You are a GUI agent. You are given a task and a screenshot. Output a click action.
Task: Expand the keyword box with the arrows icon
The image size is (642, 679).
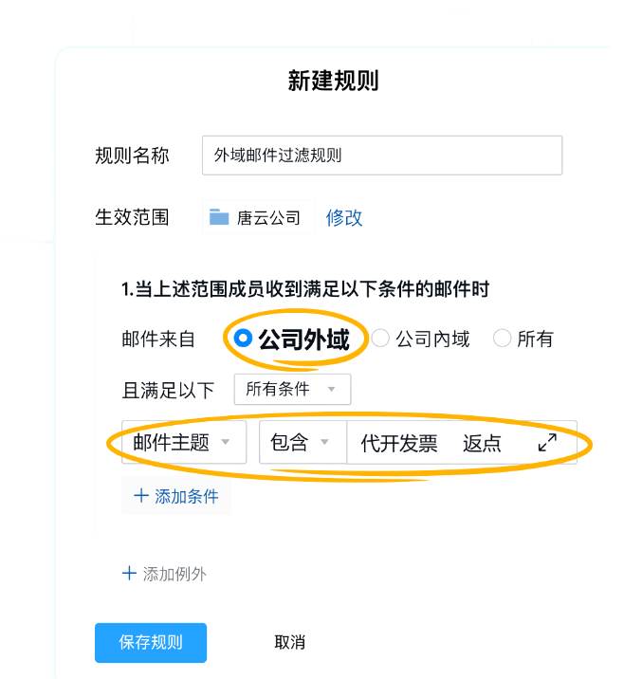(547, 442)
